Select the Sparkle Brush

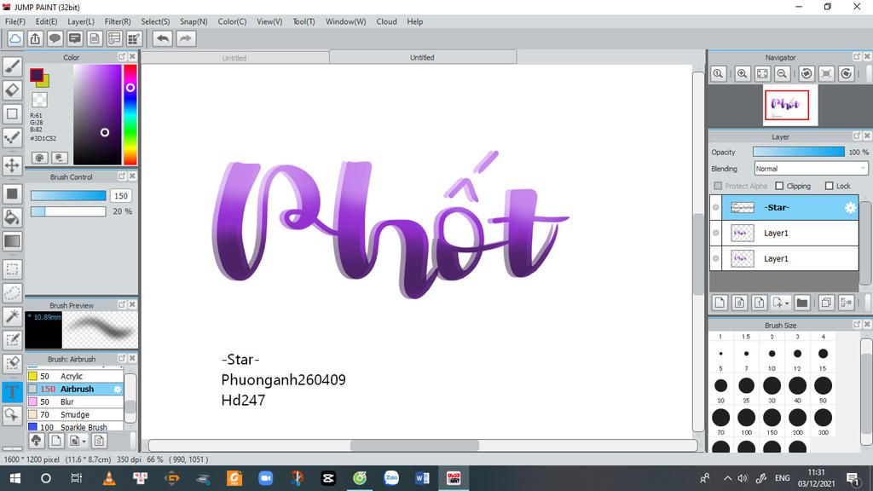[x=75, y=427]
